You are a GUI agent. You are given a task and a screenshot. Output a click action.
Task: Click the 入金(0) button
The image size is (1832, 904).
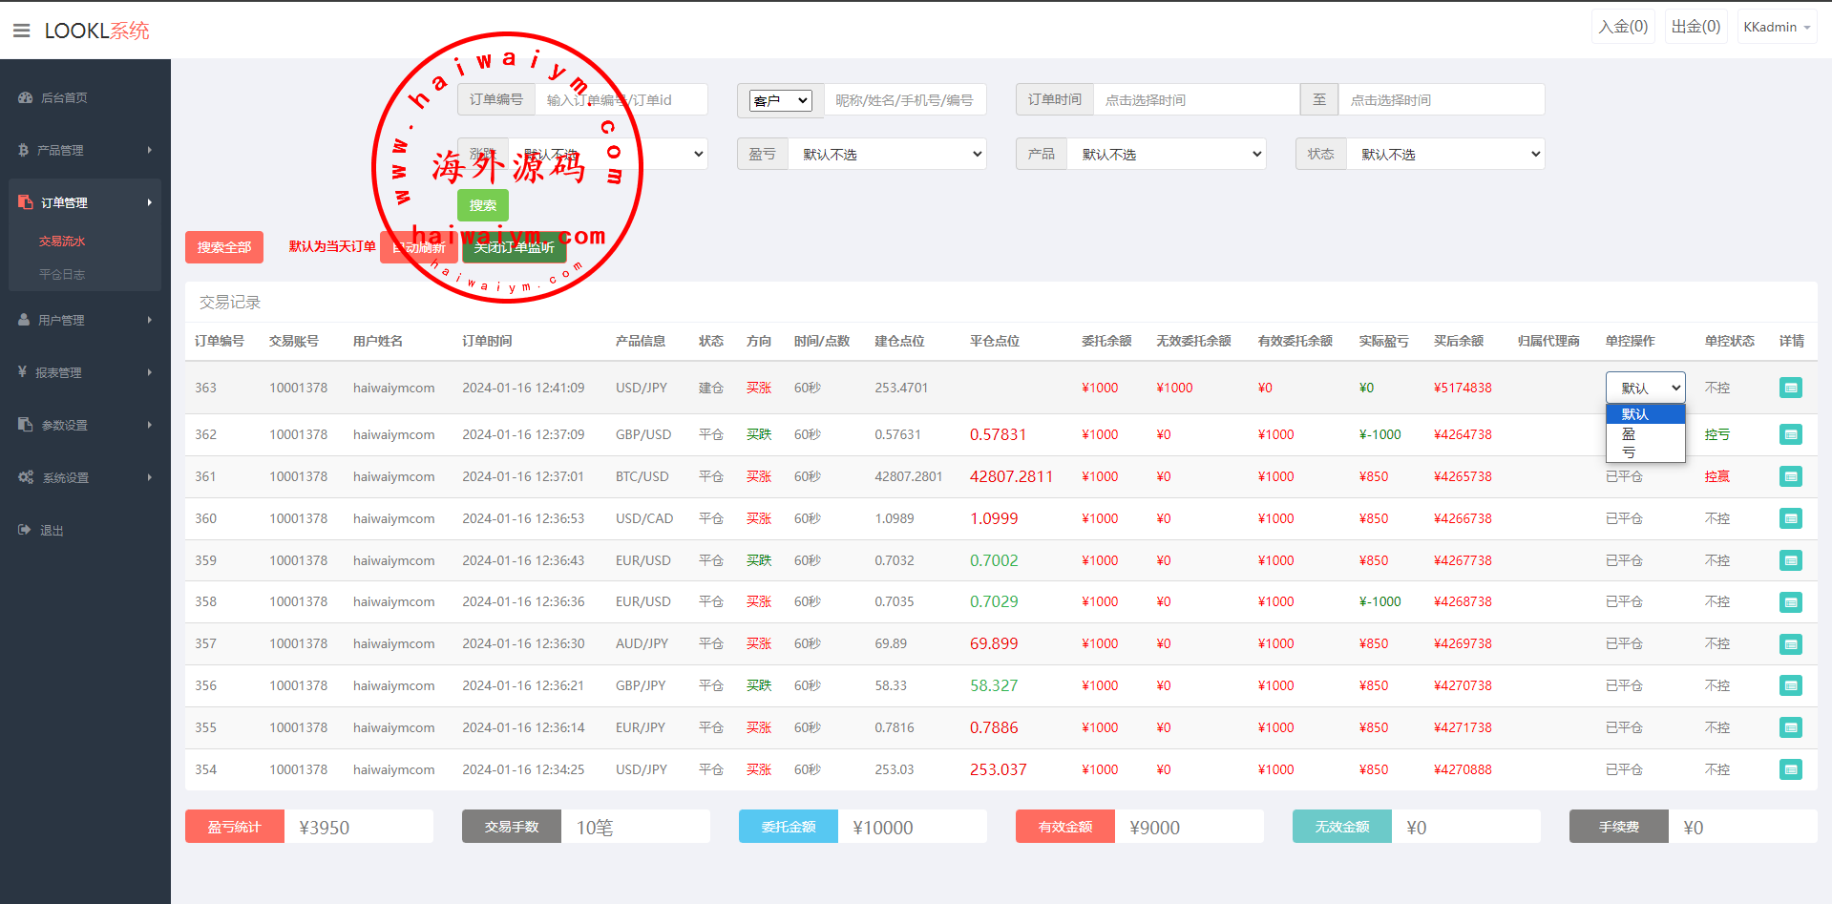coord(1623,27)
